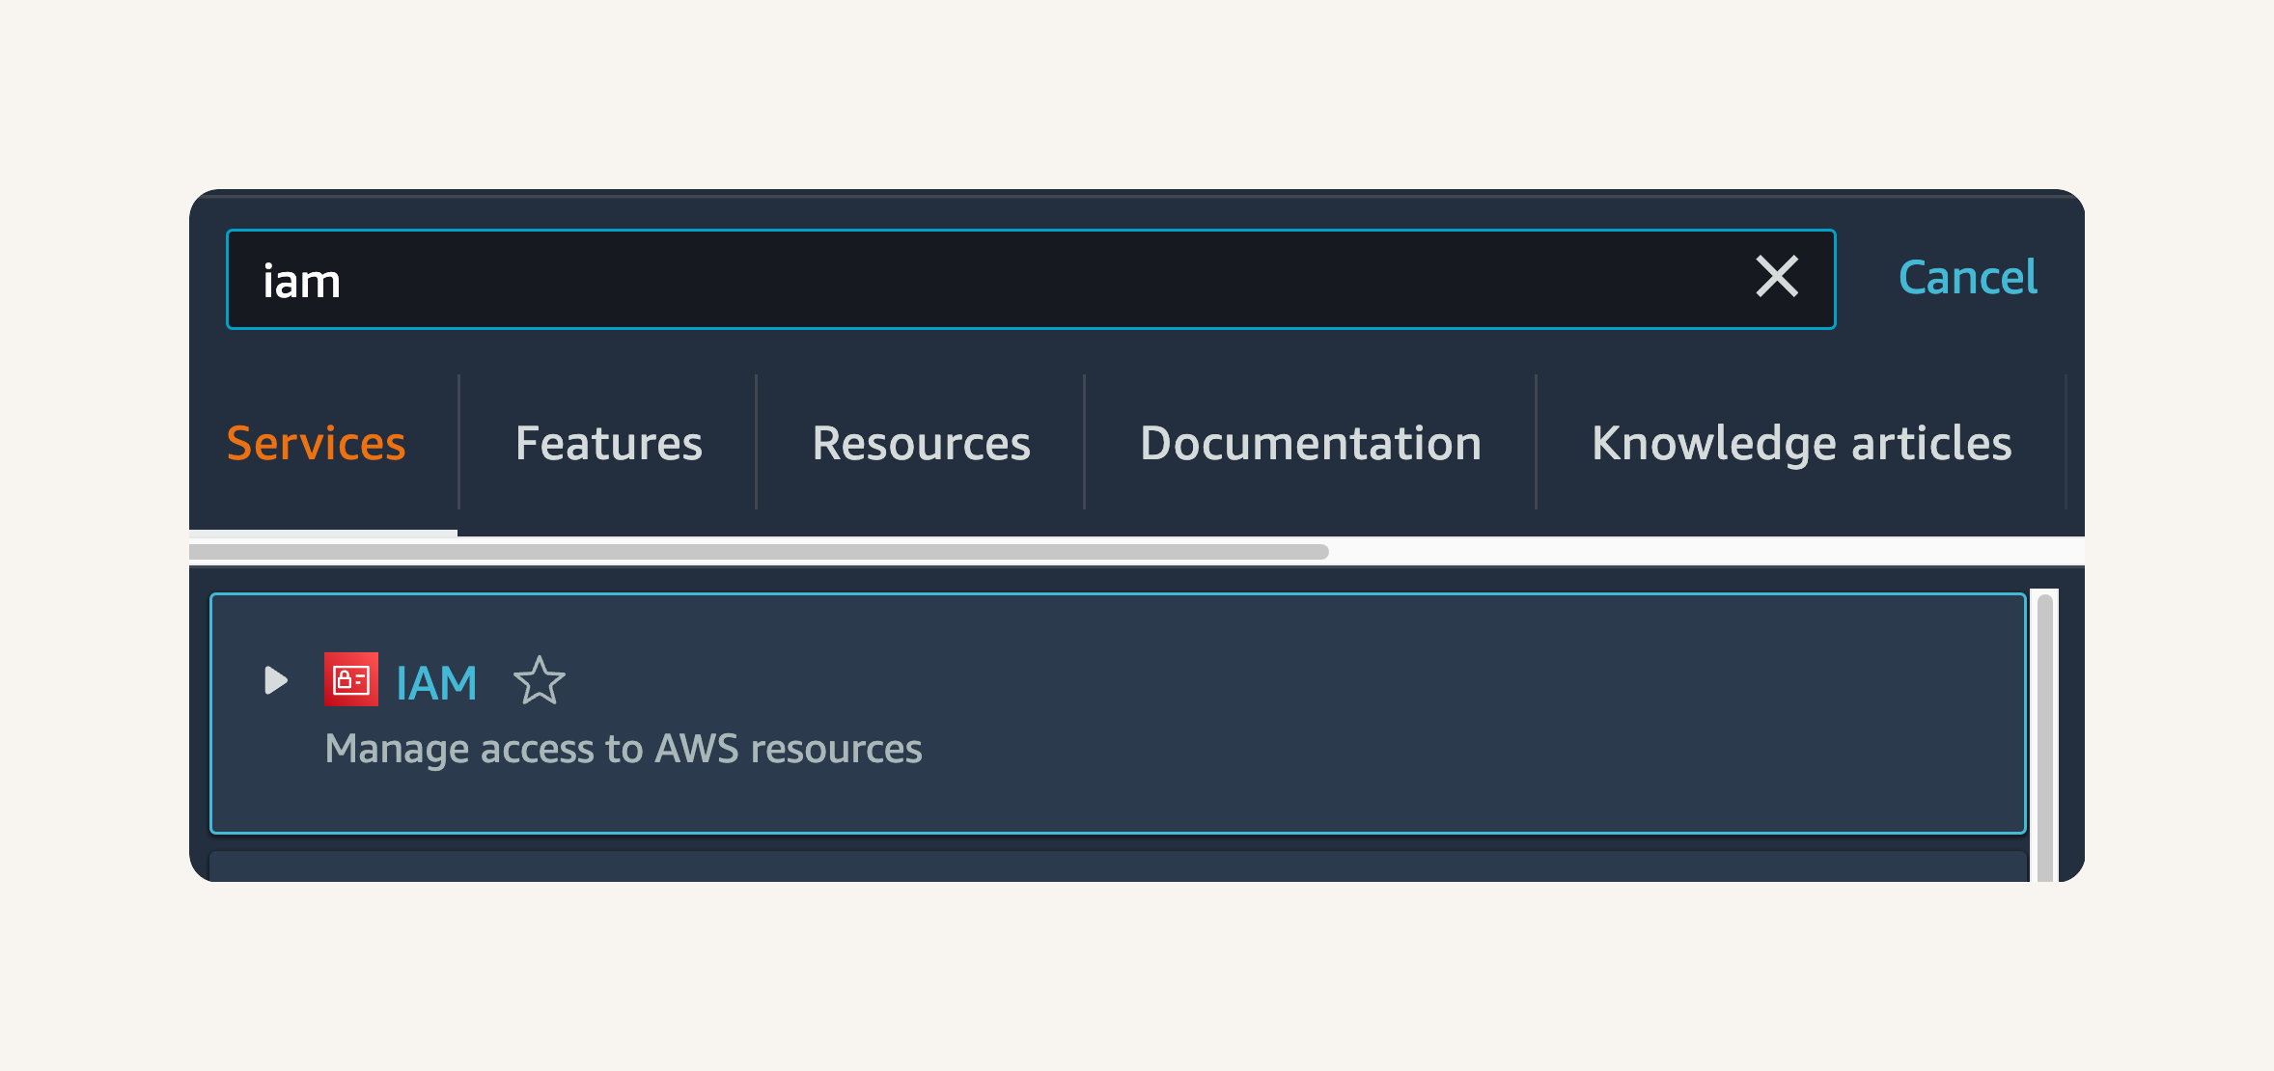Expand the IAM result with the triangle arrow
Image resolution: width=2274 pixels, height=1071 pixels.
pyautogui.click(x=276, y=680)
